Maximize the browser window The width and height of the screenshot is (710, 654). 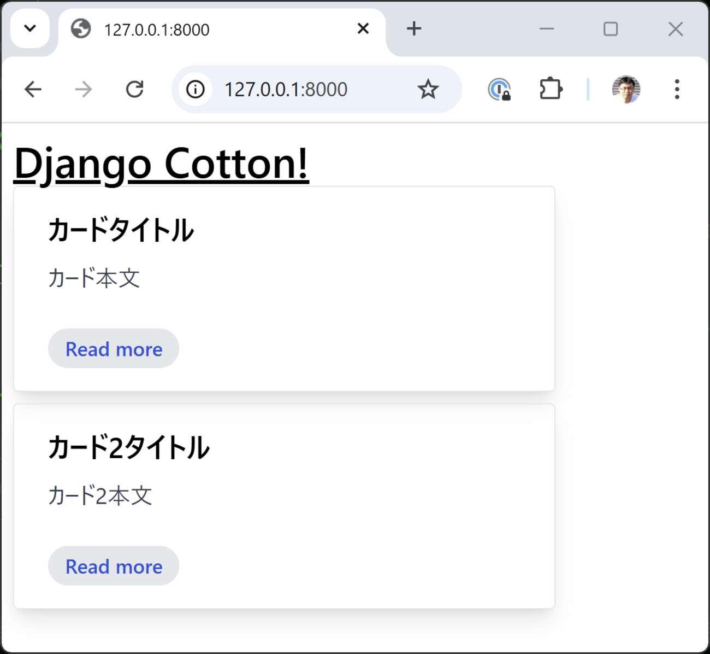[x=611, y=29]
